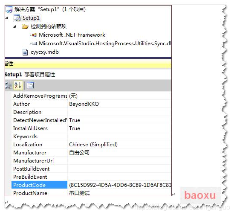Collapse the 检测到的依赖项 folder
234x215 pixels.
(14, 27)
